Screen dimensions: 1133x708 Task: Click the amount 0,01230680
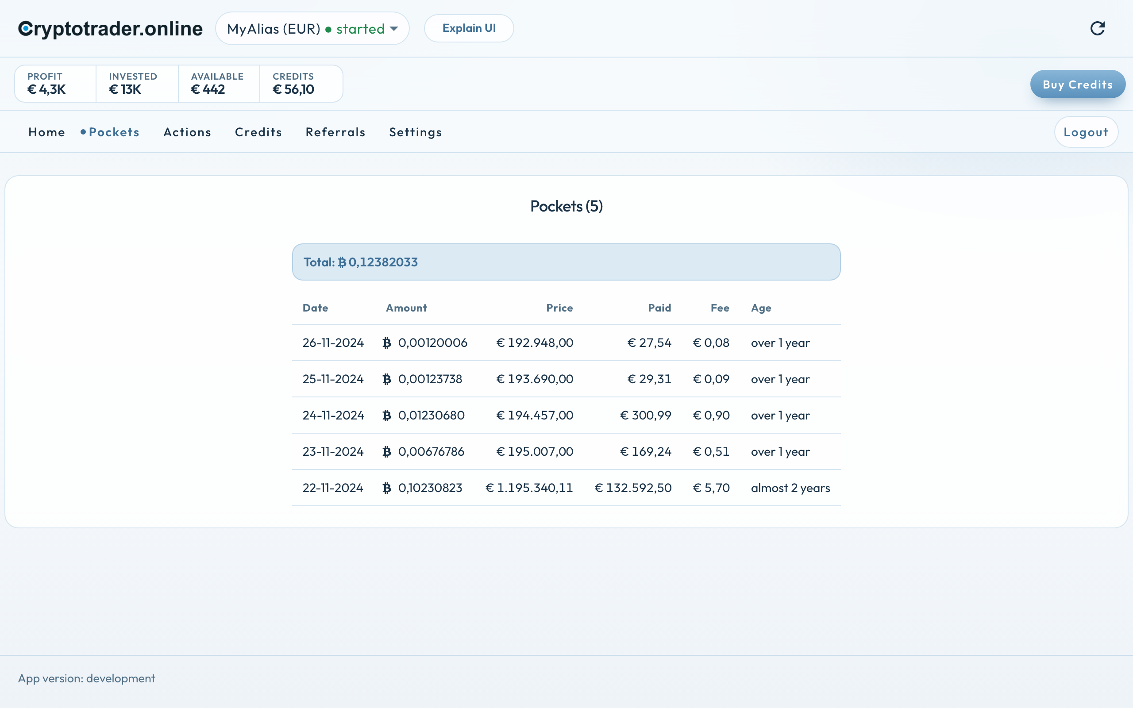pyautogui.click(x=431, y=416)
